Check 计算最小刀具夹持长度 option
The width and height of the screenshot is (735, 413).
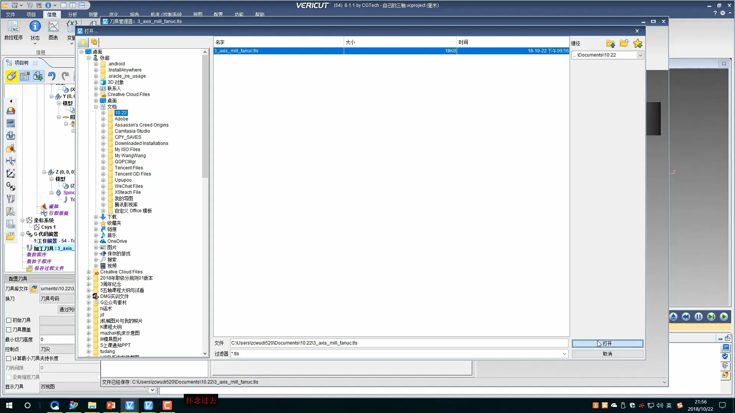(8, 359)
